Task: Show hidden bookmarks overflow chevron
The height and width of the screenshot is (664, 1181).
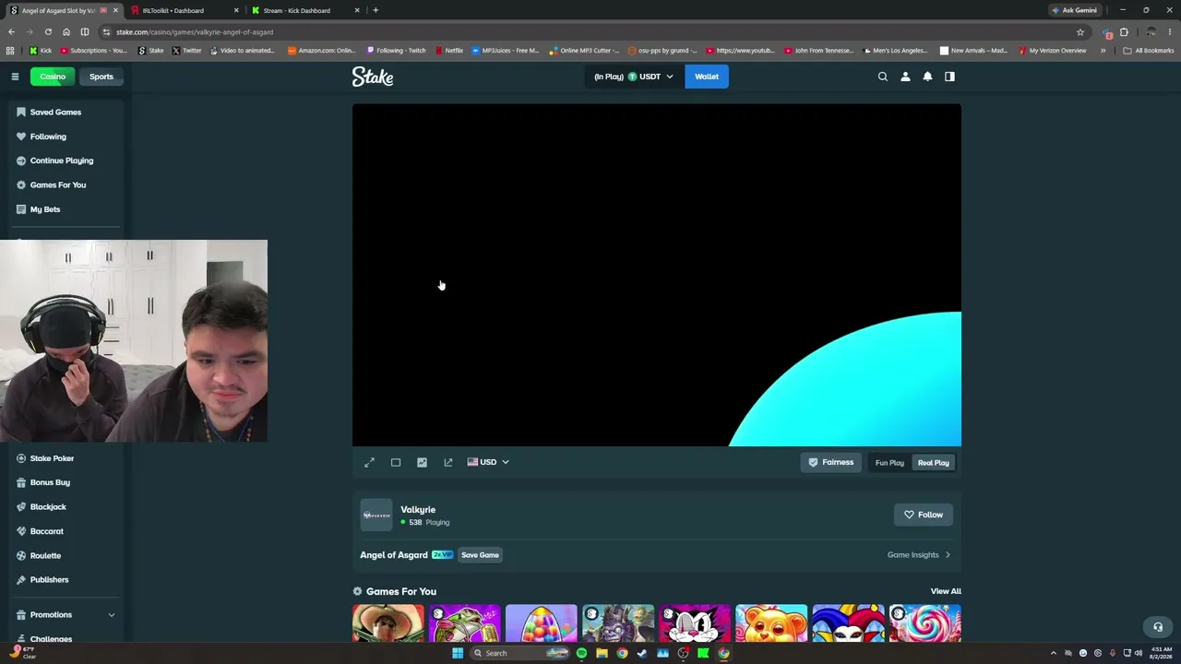Action: [x=1103, y=51]
